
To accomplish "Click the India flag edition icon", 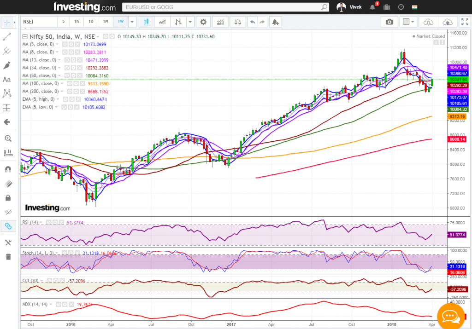I will click(x=414, y=7).
